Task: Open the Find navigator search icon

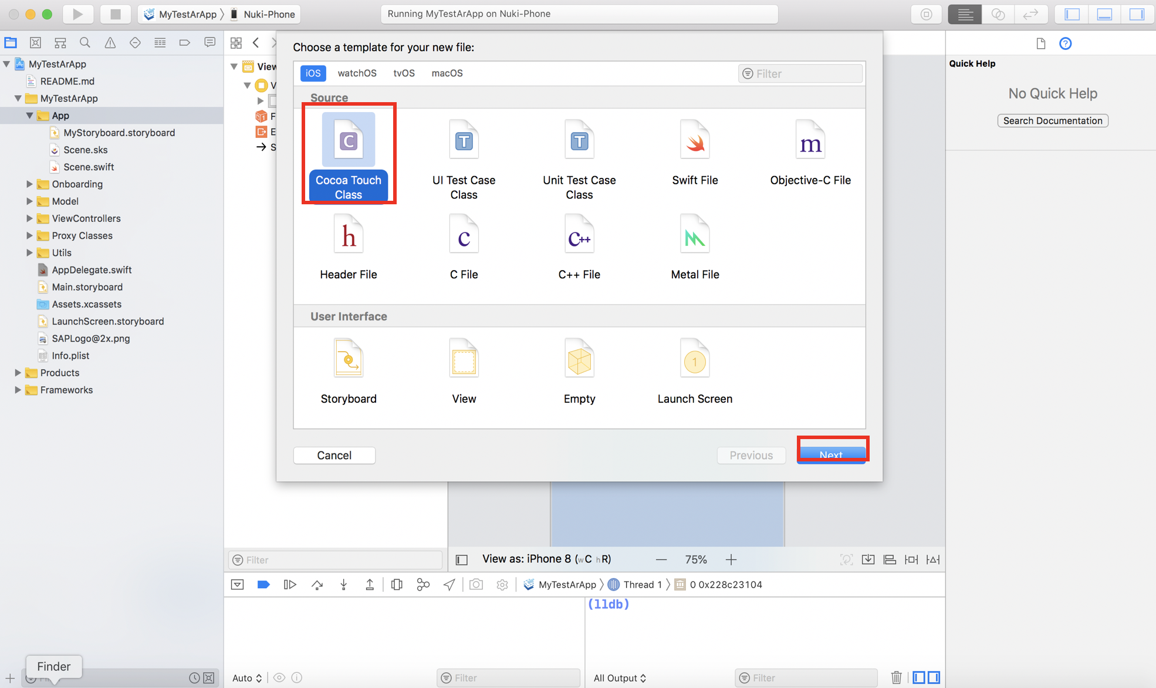Action: tap(85, 43)
